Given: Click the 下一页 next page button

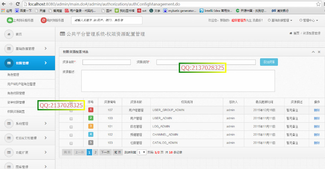Looking at the screenshot, I should 105,153.
